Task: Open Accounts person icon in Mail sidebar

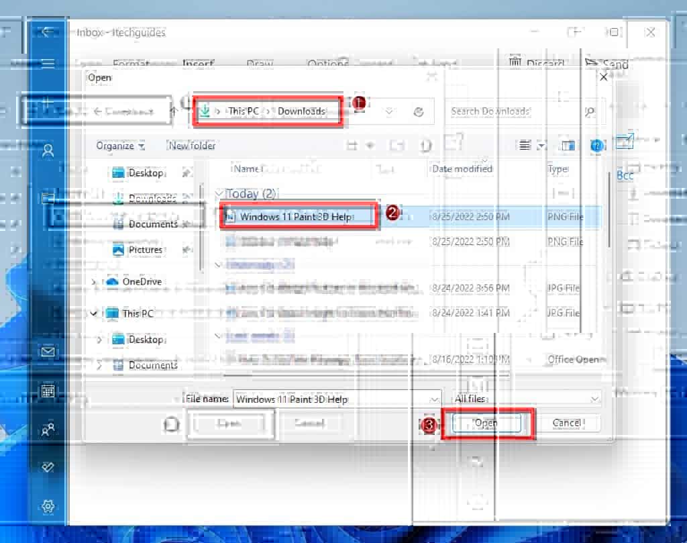Action: point(48,151)
